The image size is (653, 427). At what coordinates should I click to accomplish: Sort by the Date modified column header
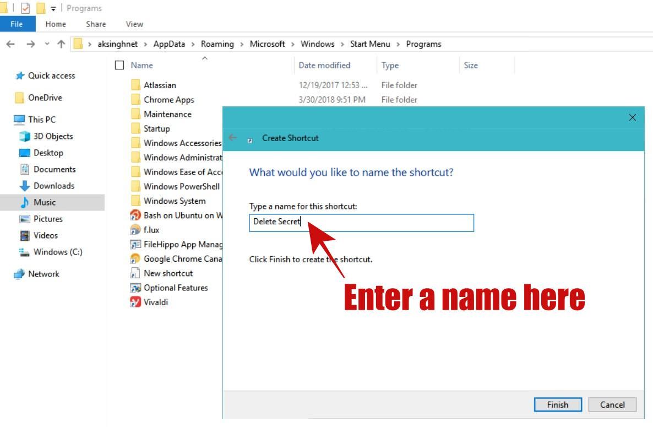324,66
